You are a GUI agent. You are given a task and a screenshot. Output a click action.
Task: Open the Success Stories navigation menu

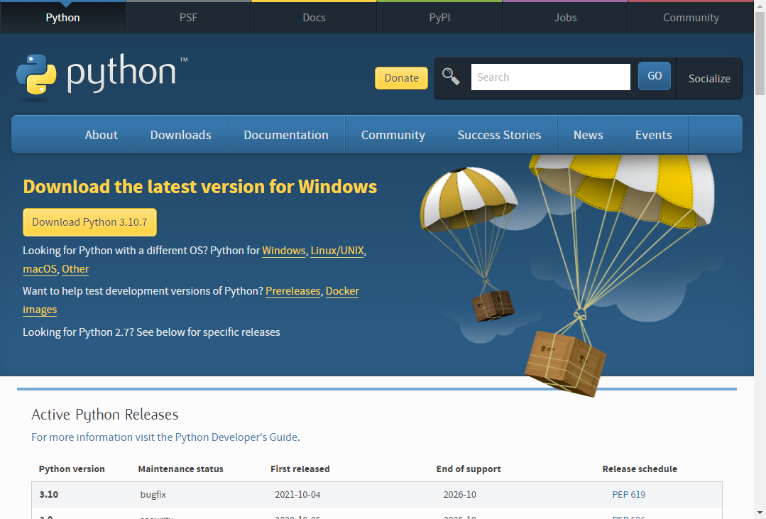pyautogui.click(x=499, y=135)
